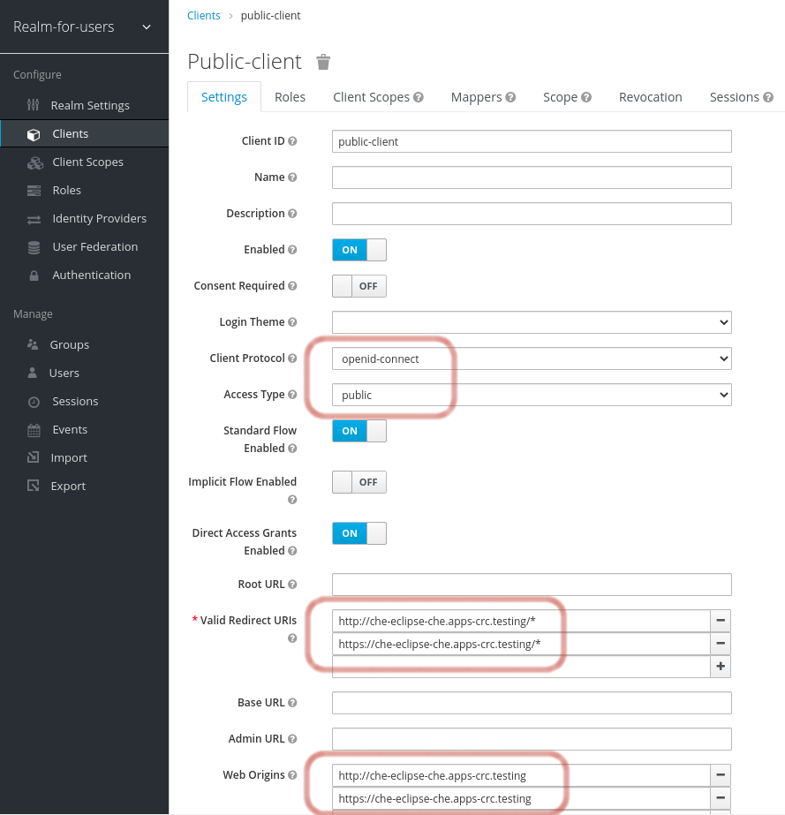Click the Clients breadcrumb link
The width and height of the screenshot is (785, 815).
(x=203, y=16)
